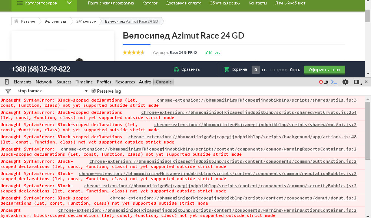Show the drawer console prompt icon

[x=334, y=82]
